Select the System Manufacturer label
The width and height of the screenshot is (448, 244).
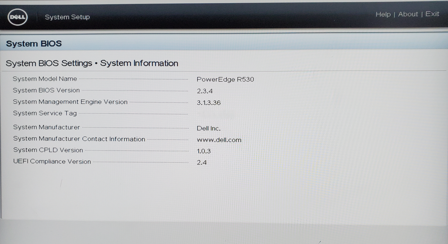click(46, 127)
